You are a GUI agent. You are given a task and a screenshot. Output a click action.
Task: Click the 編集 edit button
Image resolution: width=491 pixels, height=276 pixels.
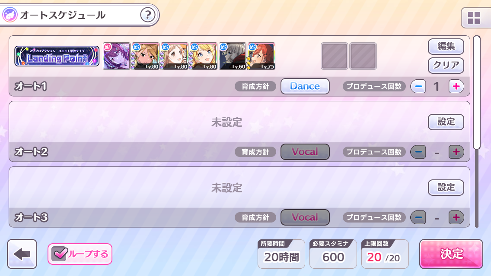[446, 46]
